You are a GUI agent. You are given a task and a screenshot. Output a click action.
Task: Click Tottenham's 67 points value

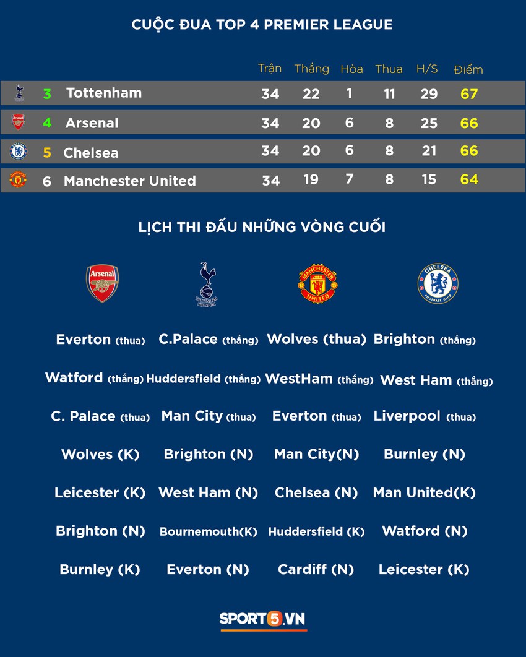click(469, 94)
